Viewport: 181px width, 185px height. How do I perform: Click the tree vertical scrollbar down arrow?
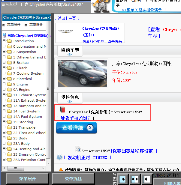[x=48, y=163]
